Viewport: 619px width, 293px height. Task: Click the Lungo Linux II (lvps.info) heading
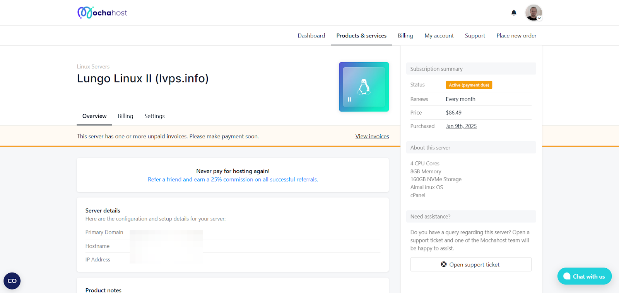click(143, 78)
